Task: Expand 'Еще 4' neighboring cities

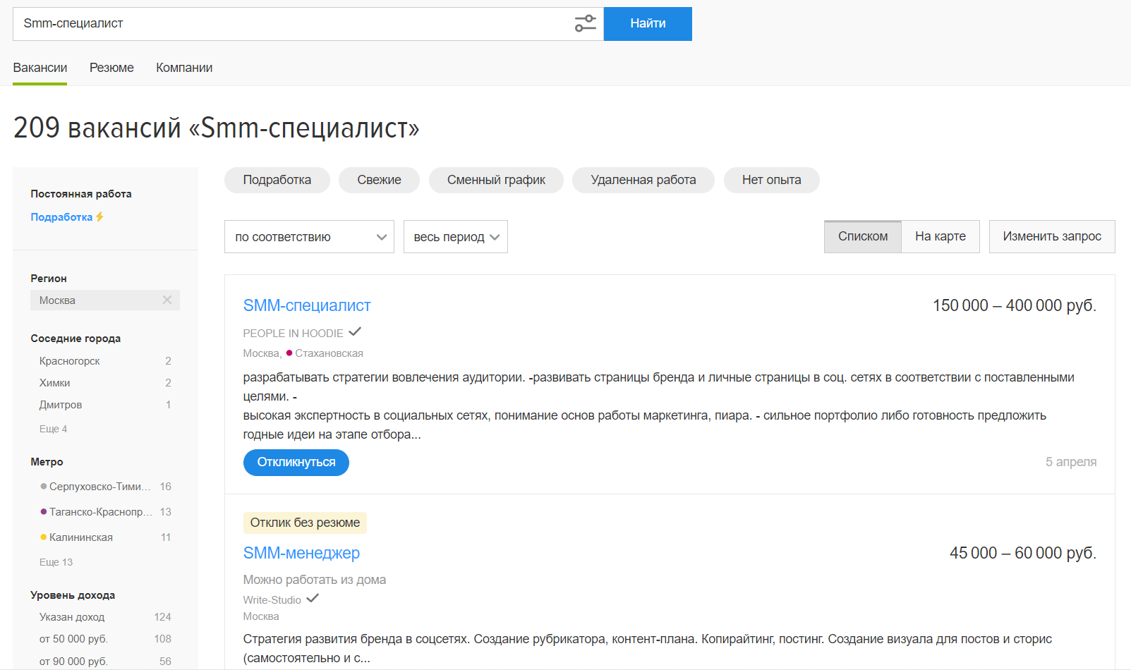Action: 53,429
